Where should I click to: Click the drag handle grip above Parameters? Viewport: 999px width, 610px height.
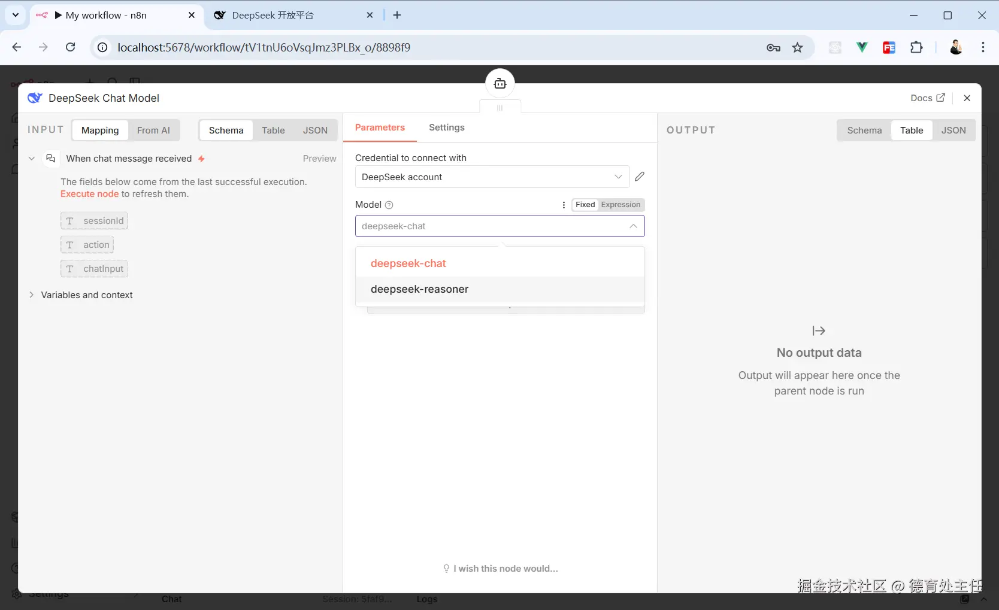(x=500, y=108)
